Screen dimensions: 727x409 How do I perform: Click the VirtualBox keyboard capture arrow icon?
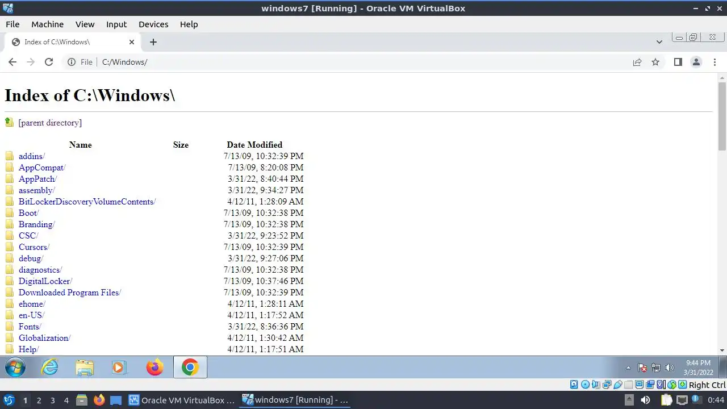point(682,385)
